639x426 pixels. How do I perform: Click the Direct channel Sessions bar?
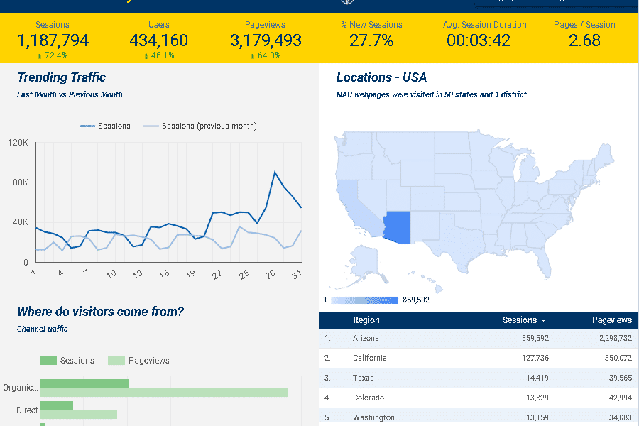pyautogui.click(x=57, y=405)
